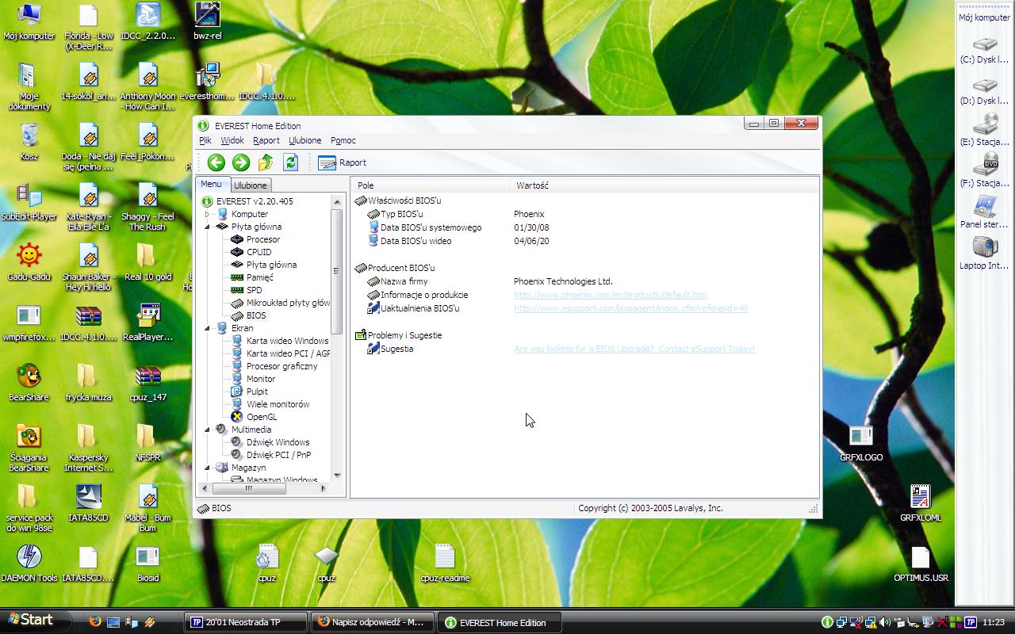
Task: Select the RealPlayer desktop shortcut
Action: coord(147,322)
